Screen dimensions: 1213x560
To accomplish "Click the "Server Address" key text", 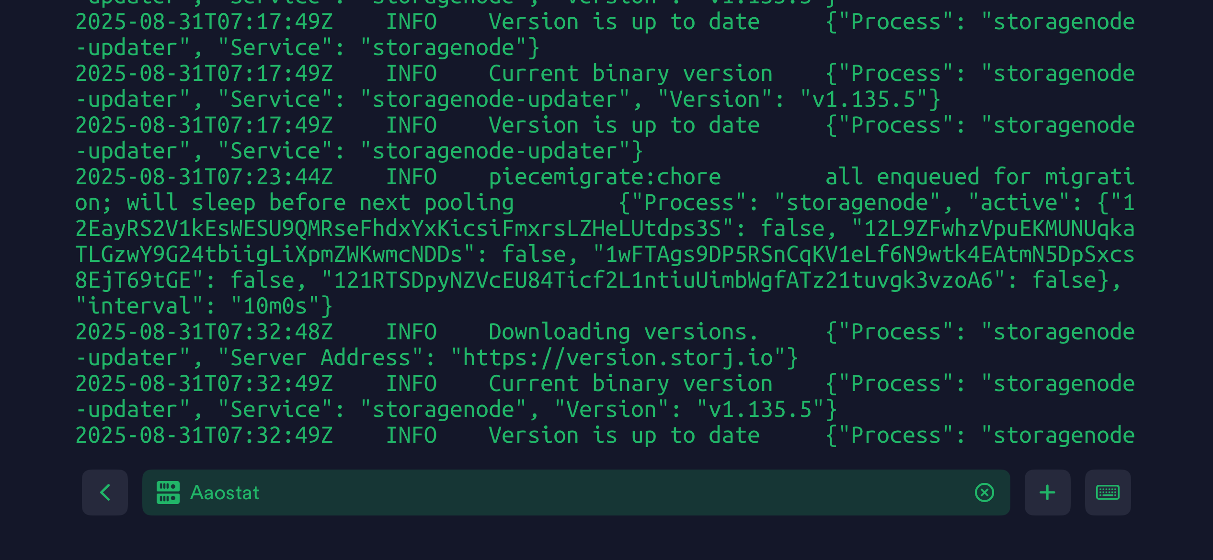I will point(320,358).
